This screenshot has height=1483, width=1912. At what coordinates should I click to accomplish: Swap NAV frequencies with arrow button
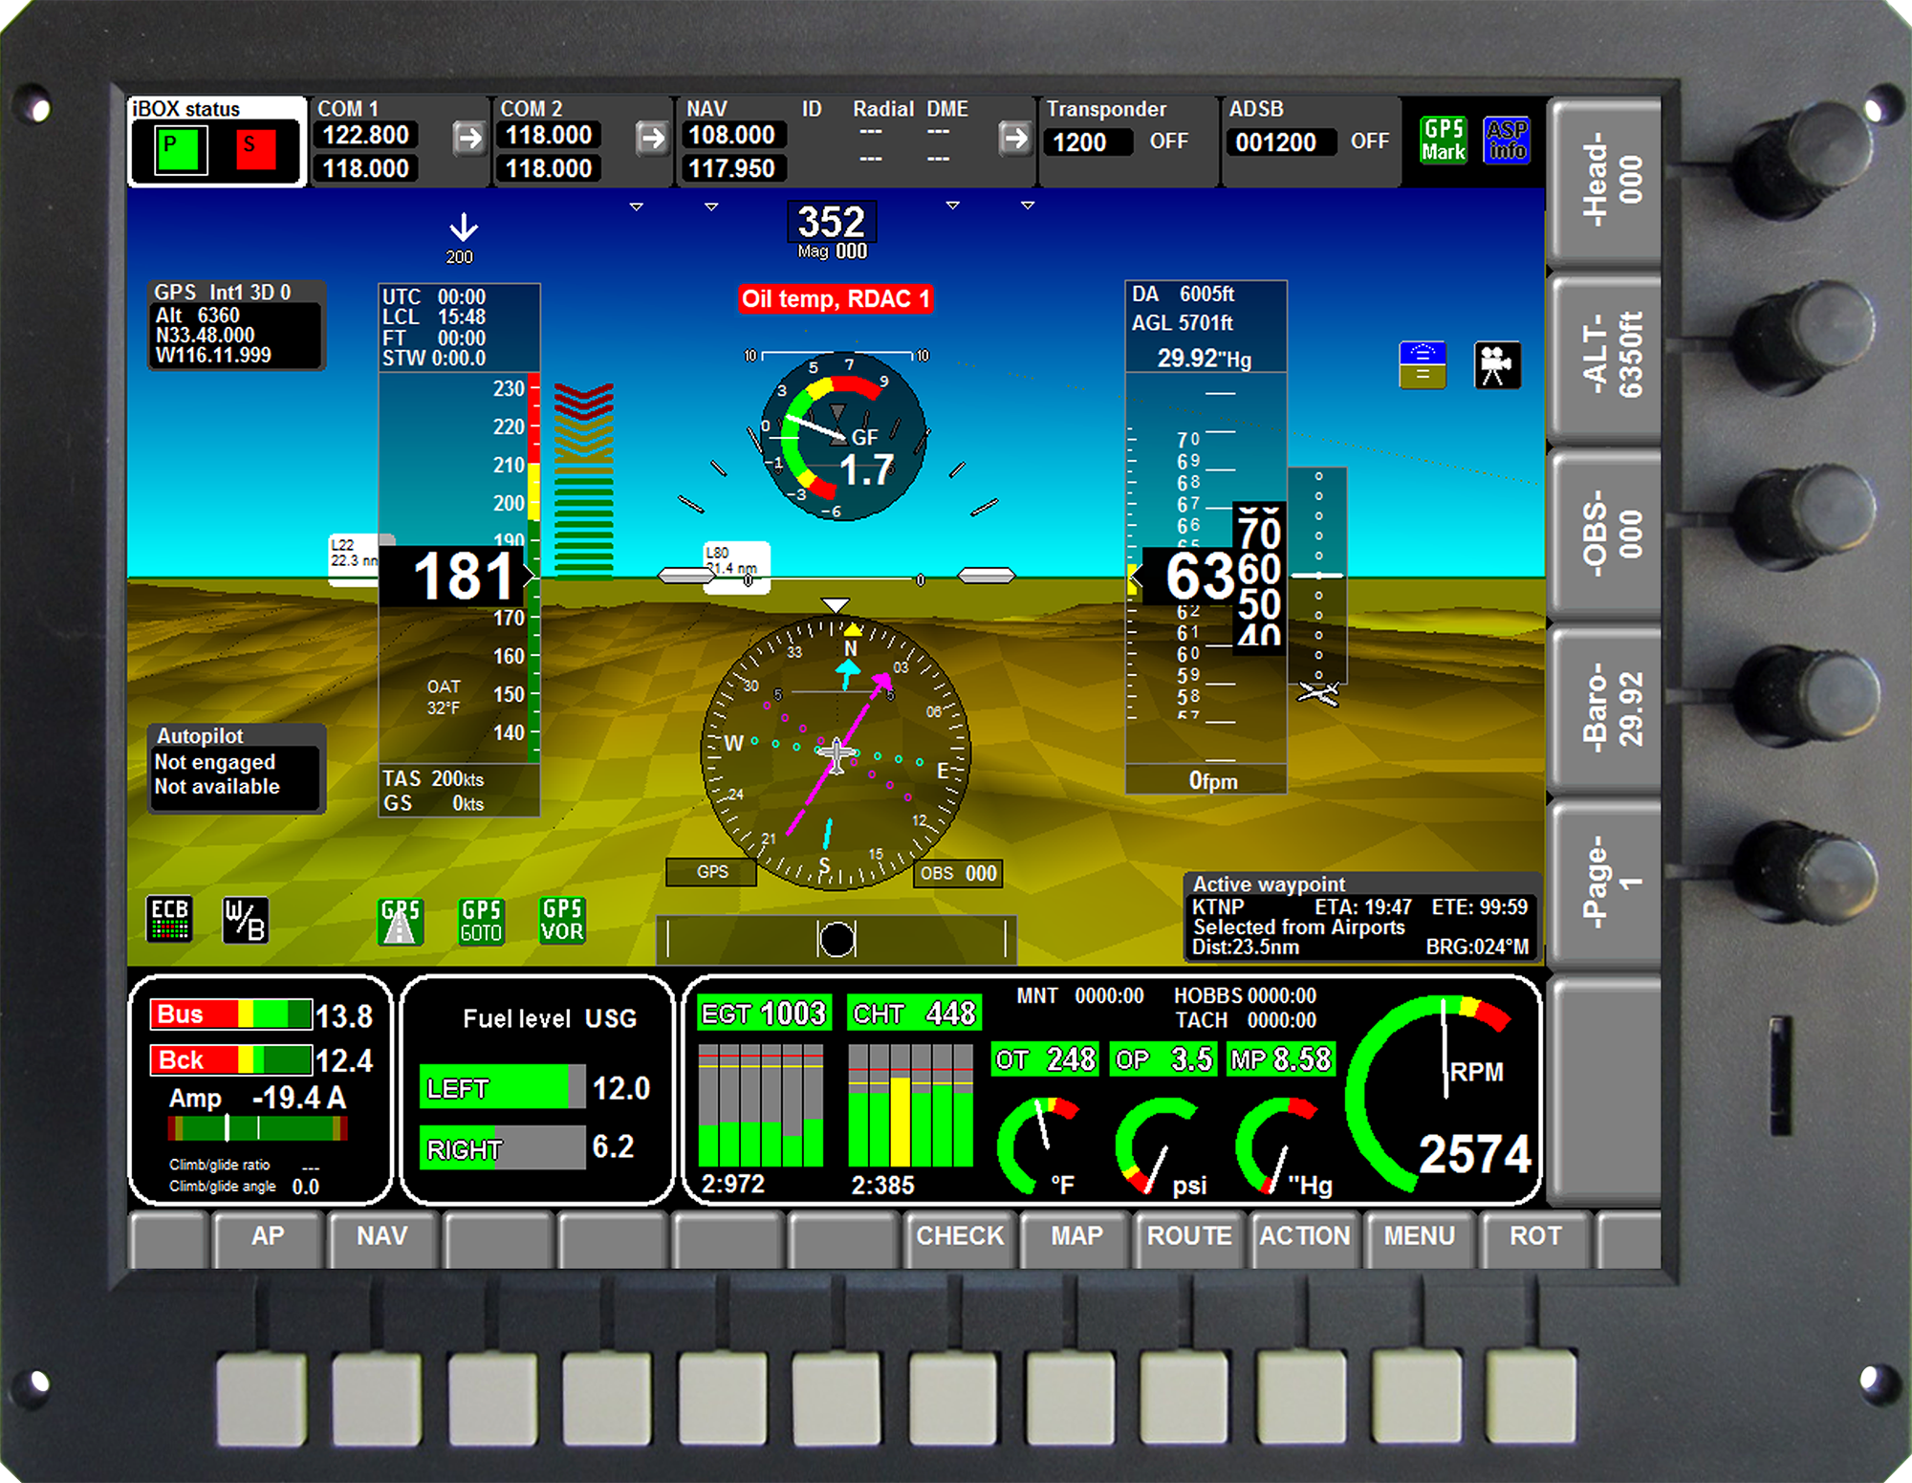click(1014, 139)
